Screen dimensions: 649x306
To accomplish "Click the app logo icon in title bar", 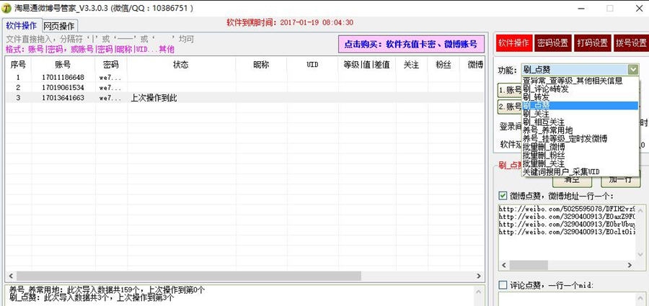I will 6,8.
